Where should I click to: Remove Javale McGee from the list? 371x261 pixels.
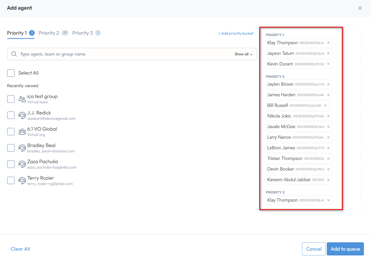click(328, 127)
